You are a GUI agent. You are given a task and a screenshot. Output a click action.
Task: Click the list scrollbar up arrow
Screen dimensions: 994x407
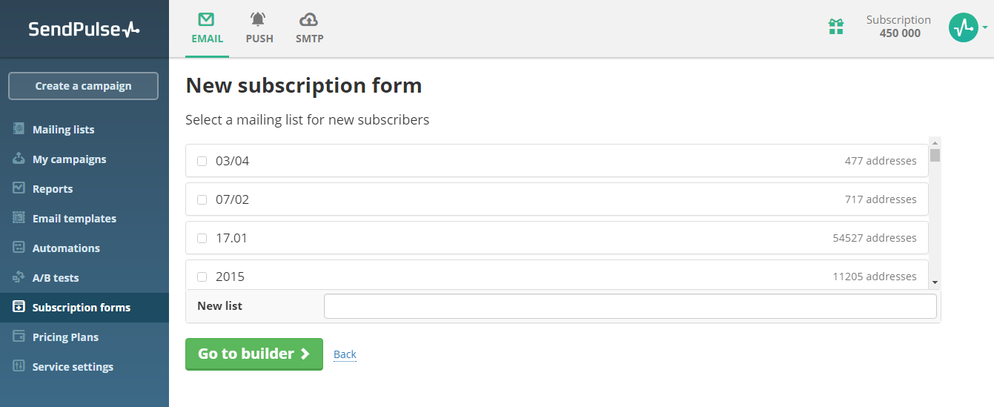pos(935,142)
